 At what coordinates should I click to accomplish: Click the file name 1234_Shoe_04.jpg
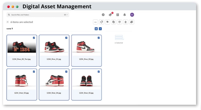[x=54, y=93]
